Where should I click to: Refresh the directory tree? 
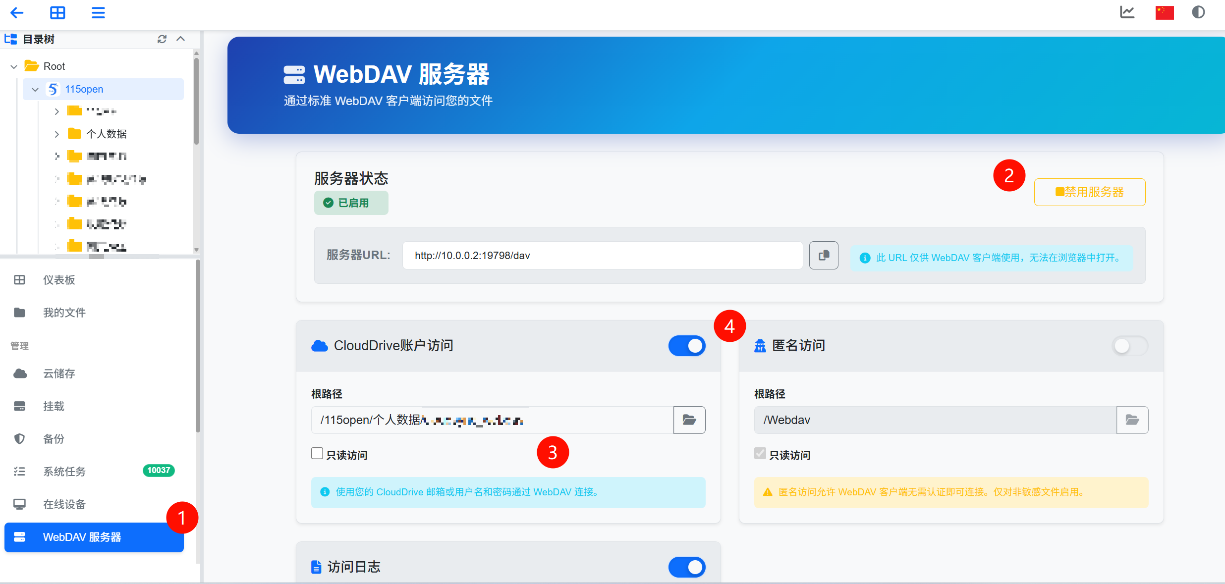pos(162,39)
